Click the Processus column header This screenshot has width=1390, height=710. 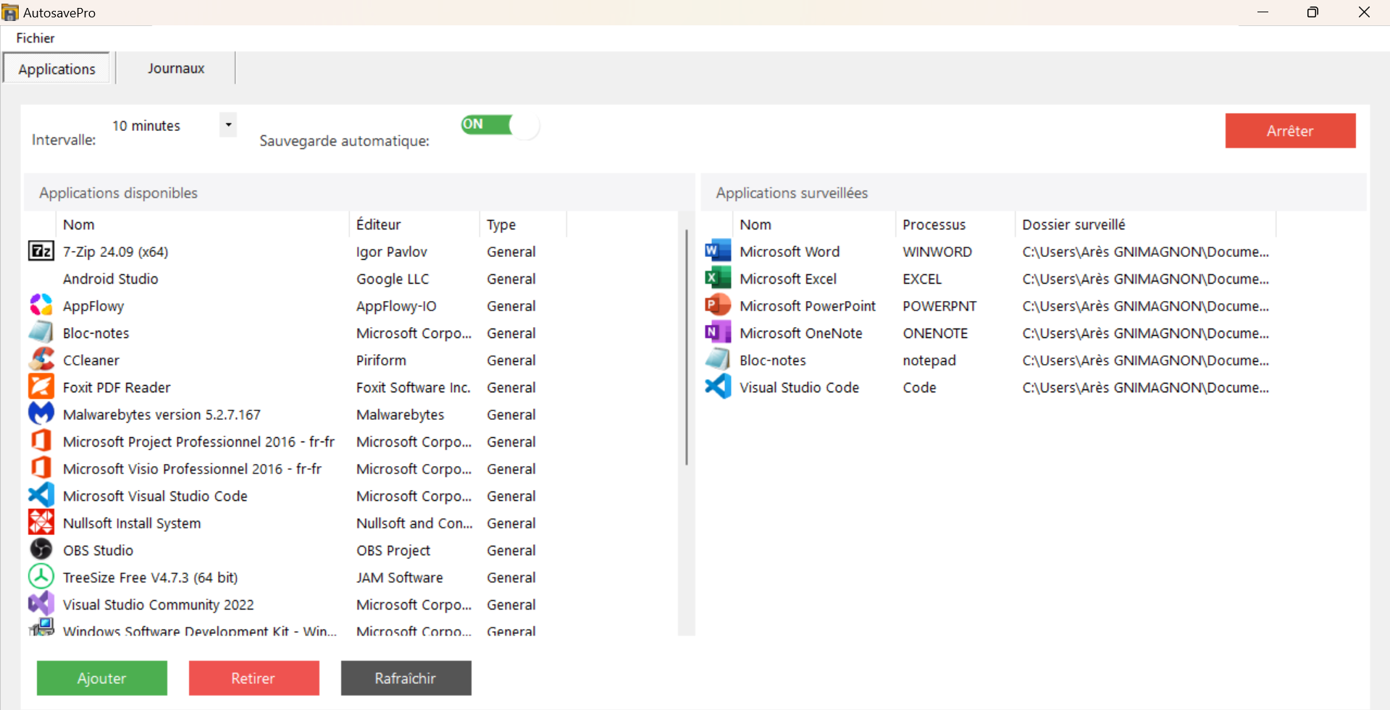tap(955, 224)
